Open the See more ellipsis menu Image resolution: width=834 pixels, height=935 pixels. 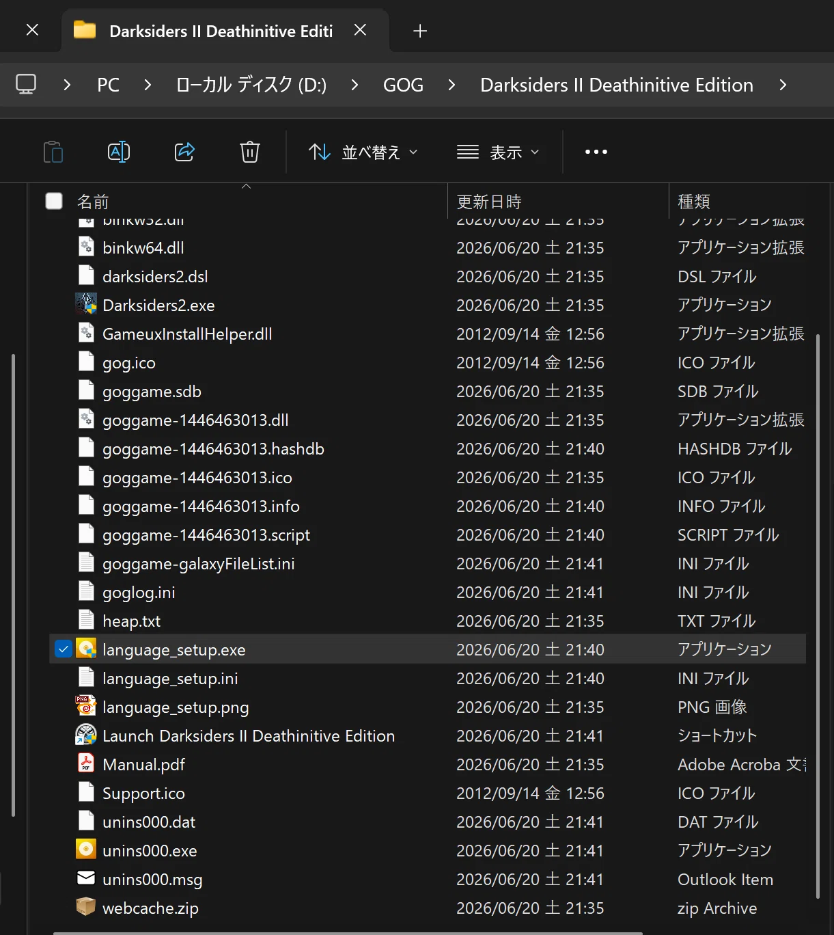pos(596,152)
